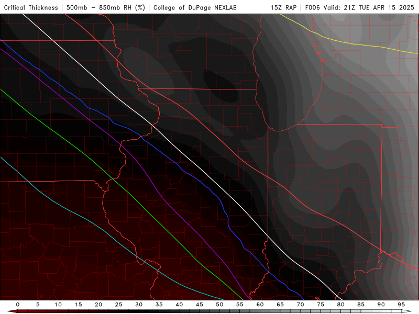This screenshot has height=314, width=419.
Task: Click 'F006 Valid: 21Z TUE APR 15 2025' text
Action: pyautogui.click(x=360, y=7)
